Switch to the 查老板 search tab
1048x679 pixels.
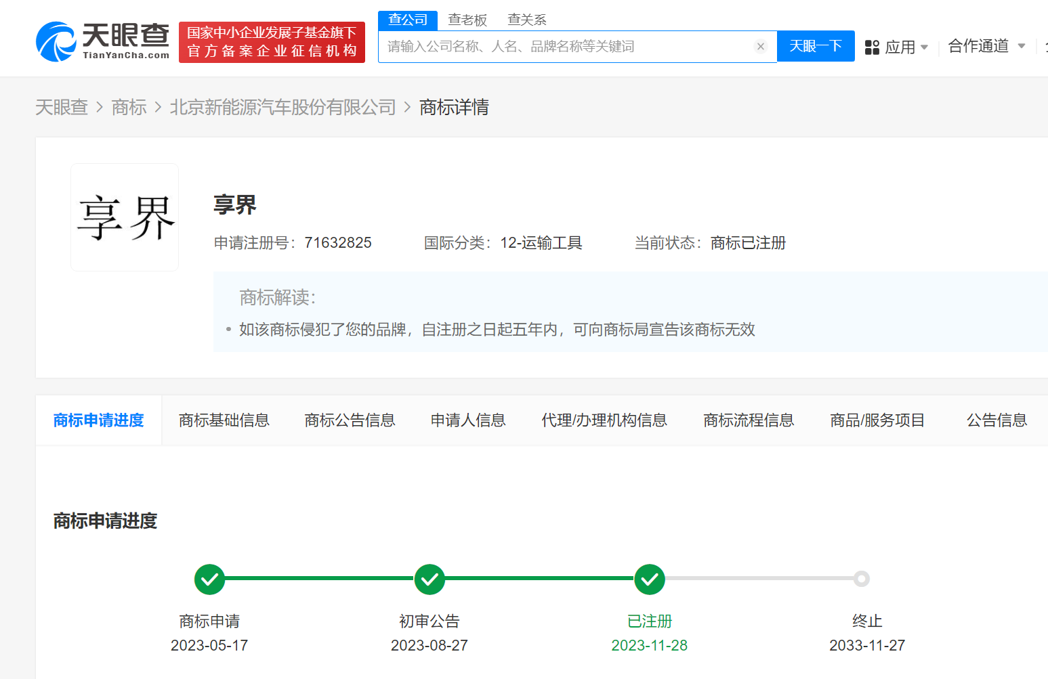467,20
